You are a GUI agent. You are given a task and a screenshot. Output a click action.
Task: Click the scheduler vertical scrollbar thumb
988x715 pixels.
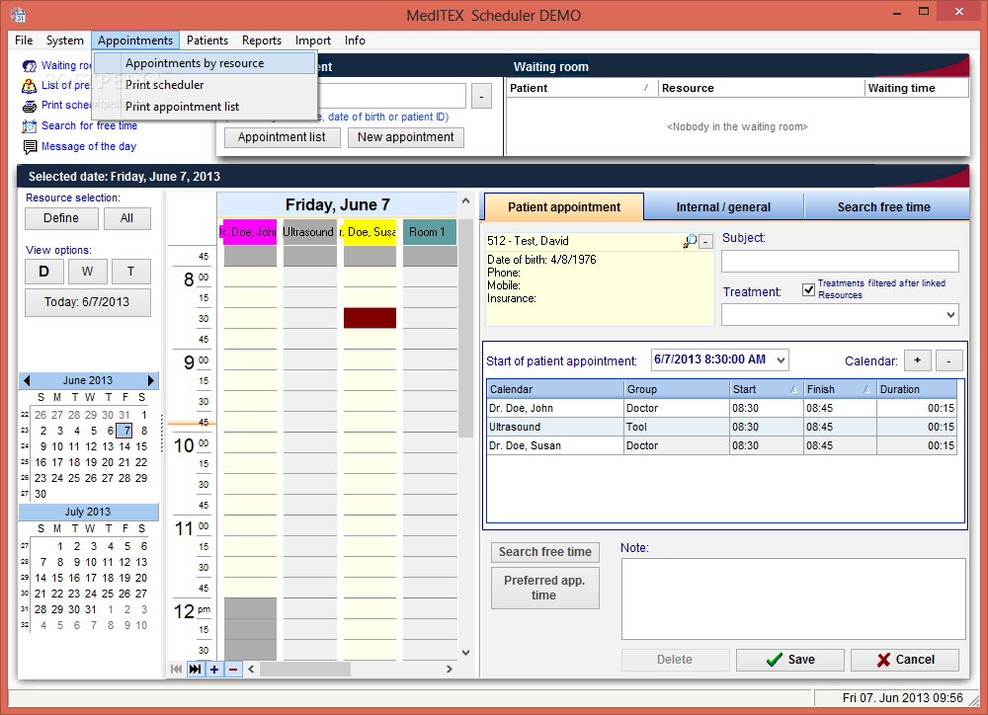point(465,328)
